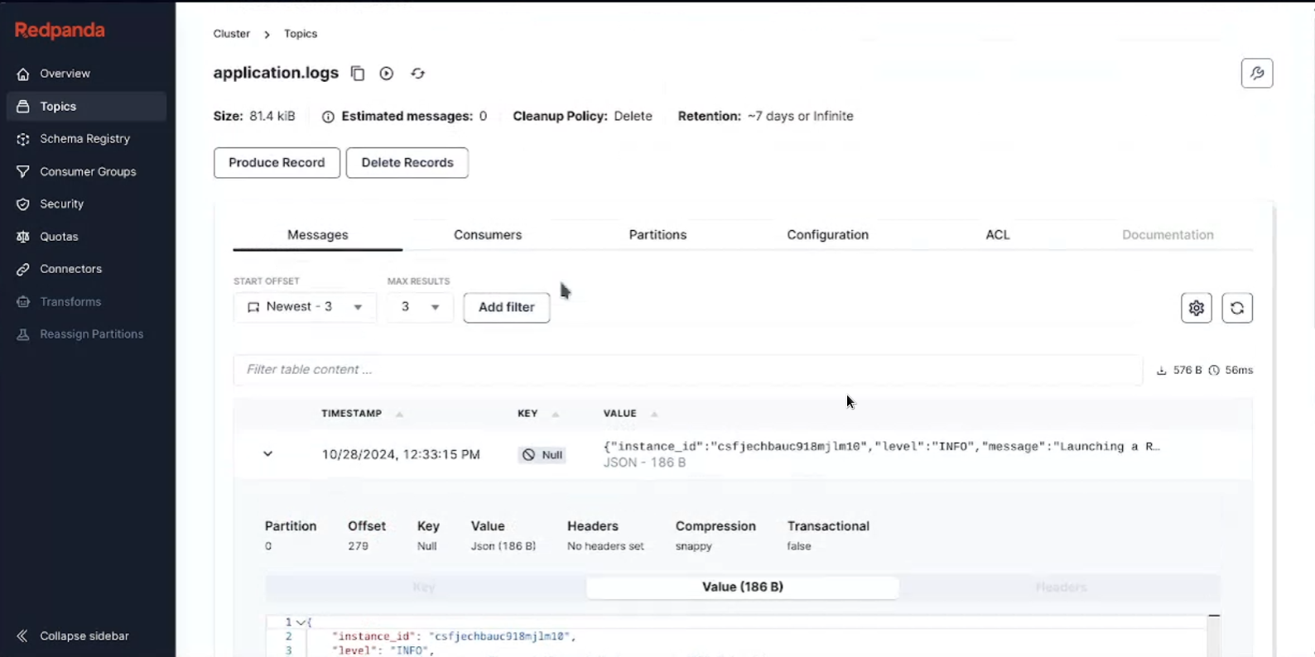Open message view settings gear
The width and height of the screenshot is (1315, 657).
click(x=1197, y=308)
